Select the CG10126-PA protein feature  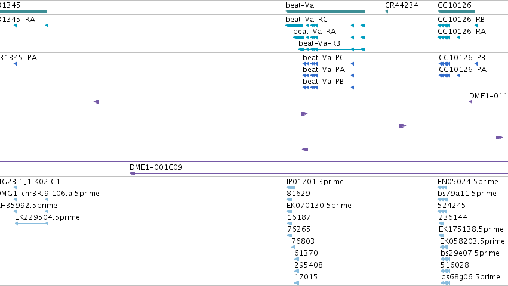pyautogui.click(x=449, y=76)
